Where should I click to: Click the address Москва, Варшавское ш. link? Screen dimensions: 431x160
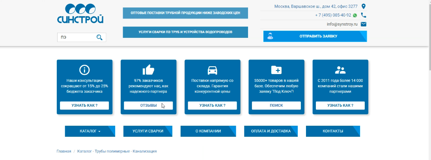point(316,6)
